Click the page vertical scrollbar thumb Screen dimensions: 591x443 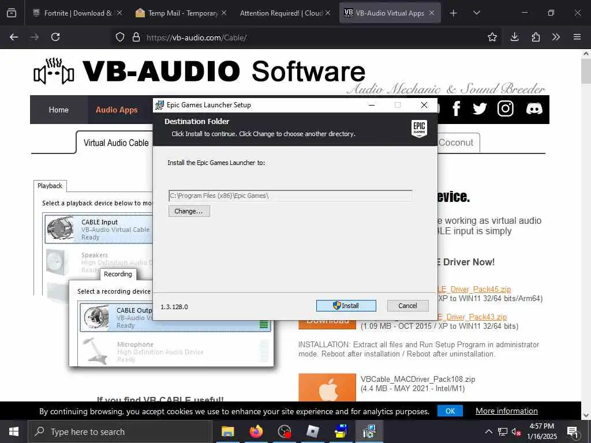(586, 71)
